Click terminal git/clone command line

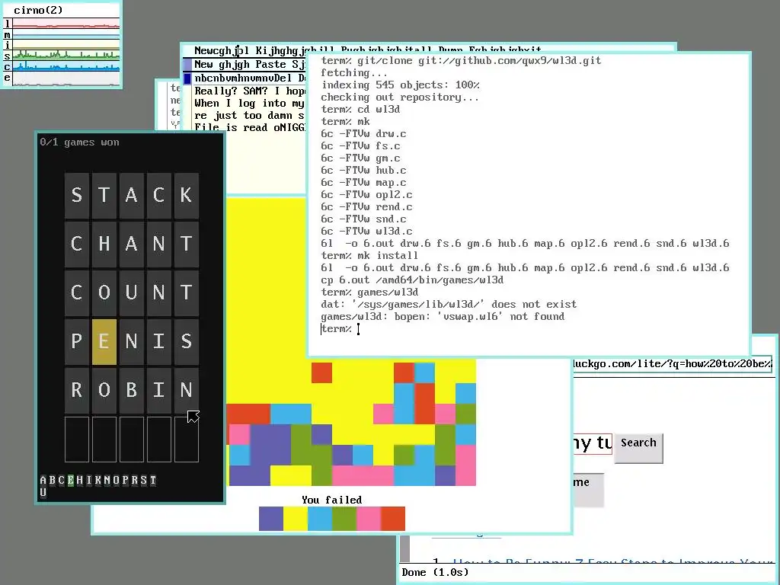(x=461, y=61)
